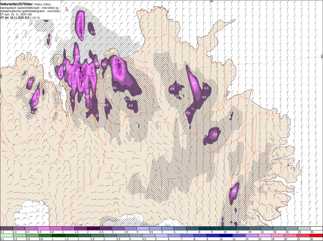The height and width of the screenshot is (241, 323).
Task: Select the rain legend swatch for 0.3–0.5 mm
Action: pyautogui.click(x=20, y=236)
